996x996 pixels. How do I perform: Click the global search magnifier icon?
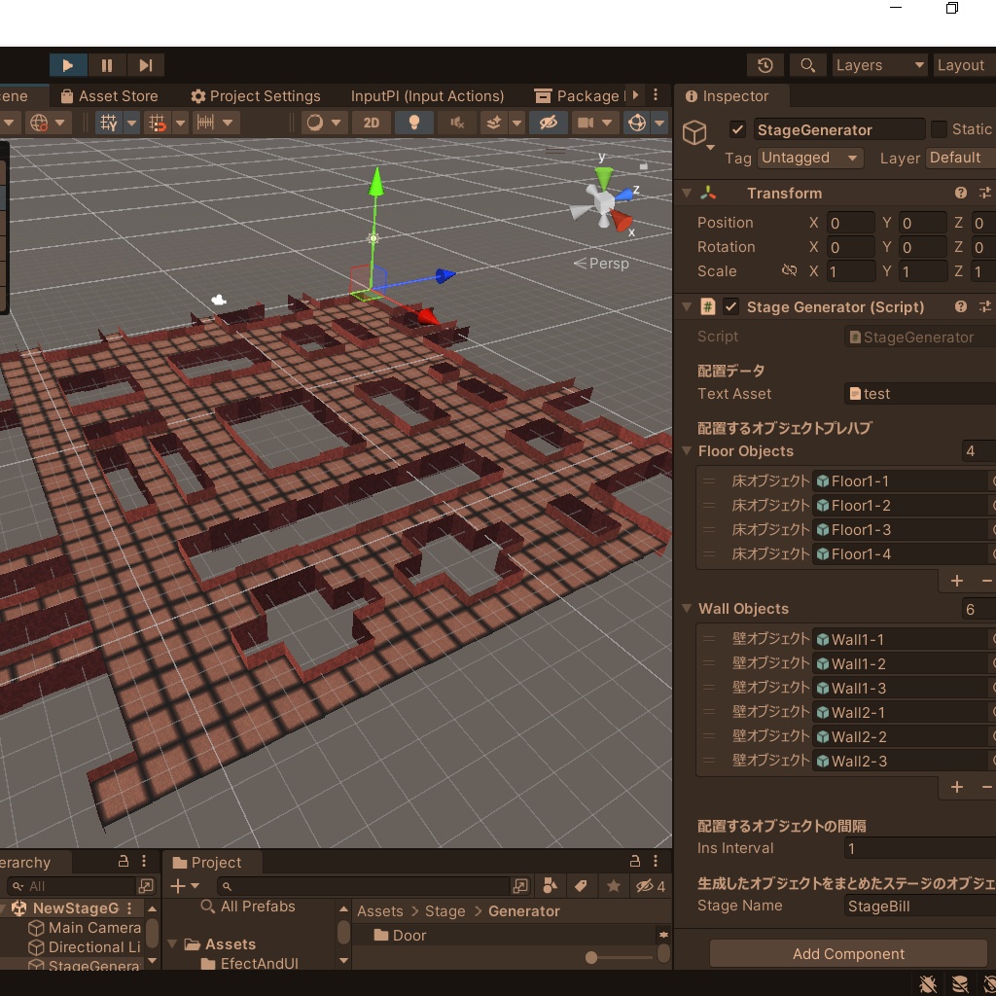click(x=807, y=65)
